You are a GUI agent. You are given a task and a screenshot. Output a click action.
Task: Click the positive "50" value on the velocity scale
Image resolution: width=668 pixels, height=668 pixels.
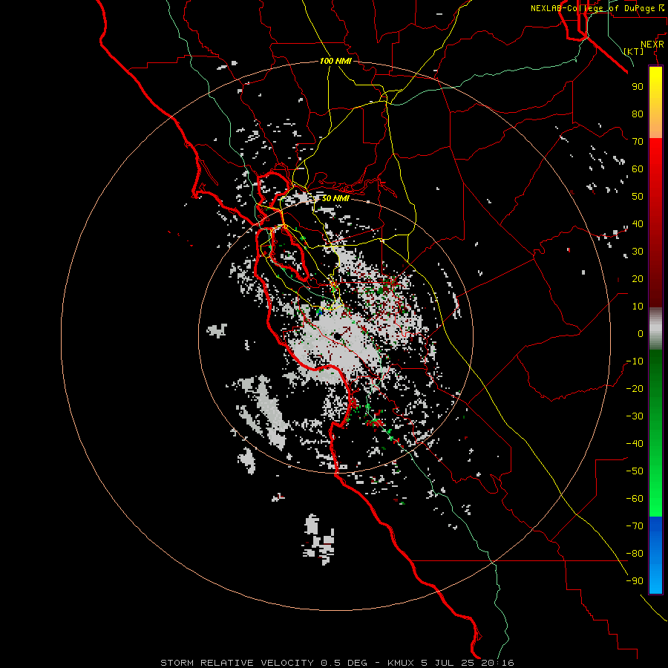point(638,197)
